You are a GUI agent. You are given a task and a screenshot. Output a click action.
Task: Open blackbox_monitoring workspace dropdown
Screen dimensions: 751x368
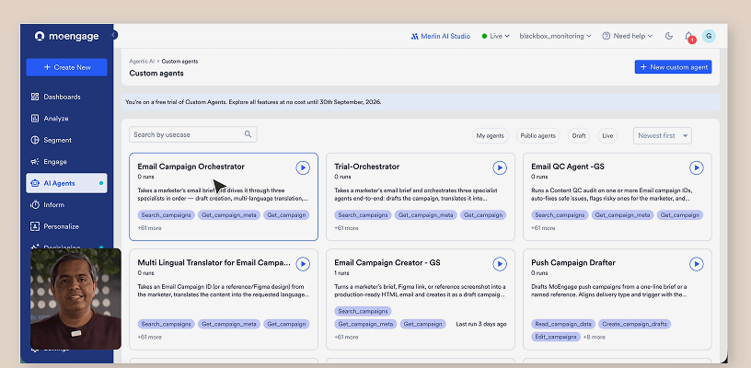tap(555, 37)
